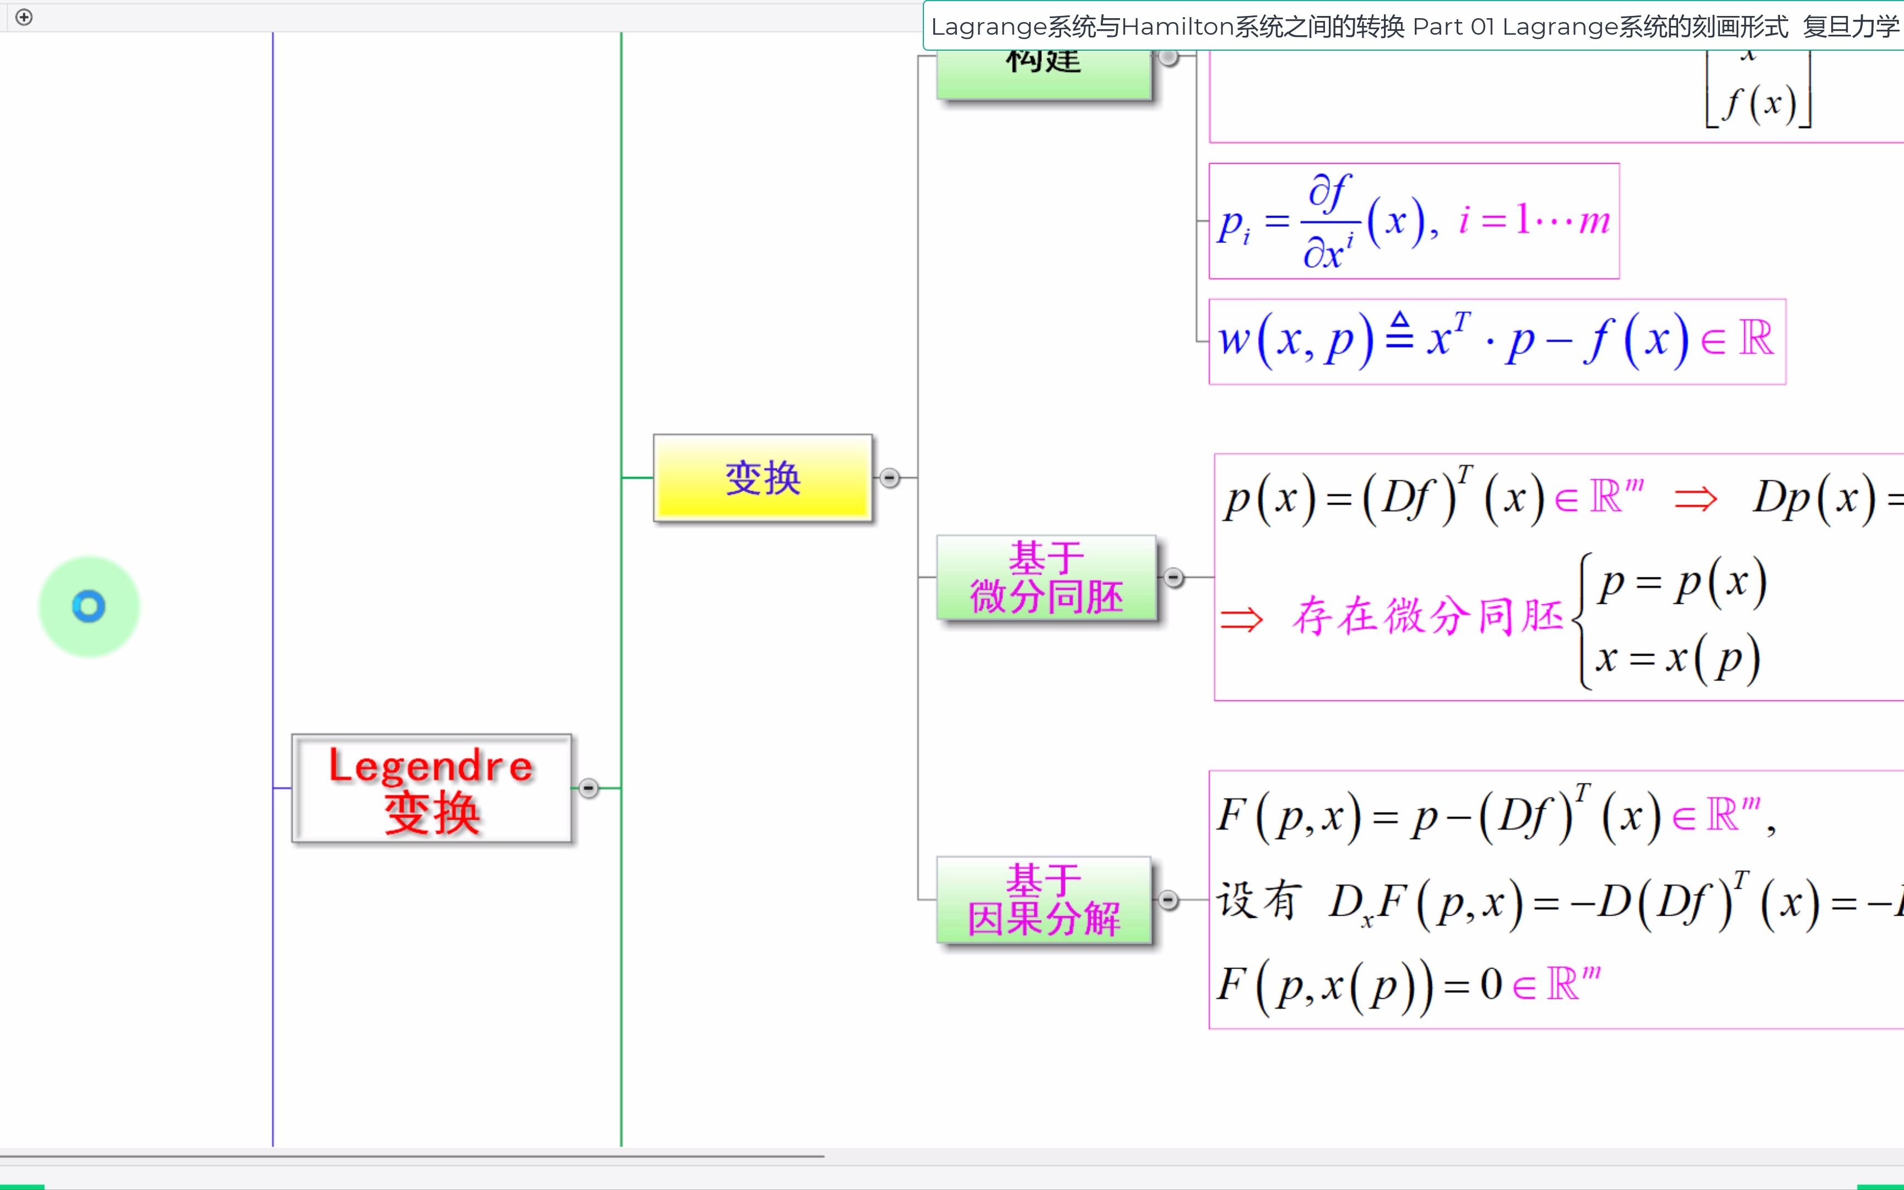Select the 基于微分同胚 green topic
This screenshot has height=1190, width=1904.
point(1046,578)
